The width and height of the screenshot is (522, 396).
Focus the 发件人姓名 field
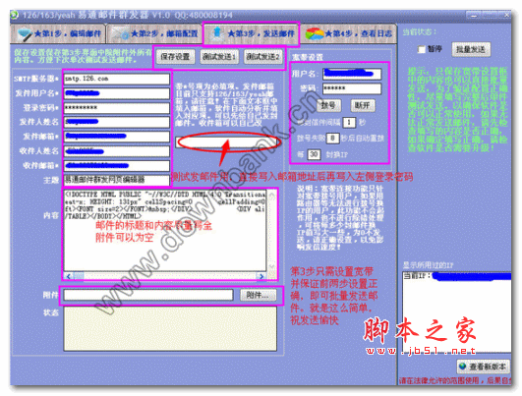(117, 122)
